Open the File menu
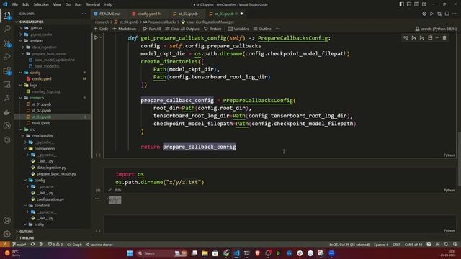461x259 pixels. click(15, 4)
